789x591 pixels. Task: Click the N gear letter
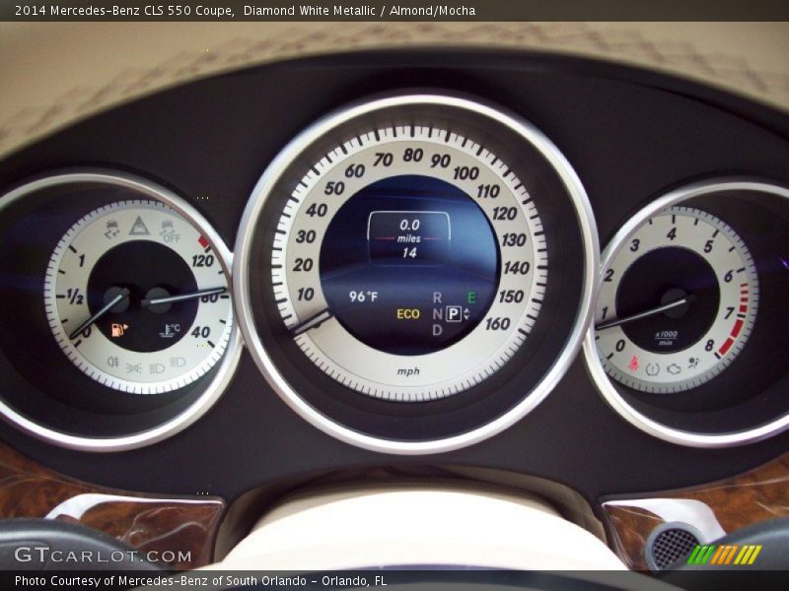437,314
